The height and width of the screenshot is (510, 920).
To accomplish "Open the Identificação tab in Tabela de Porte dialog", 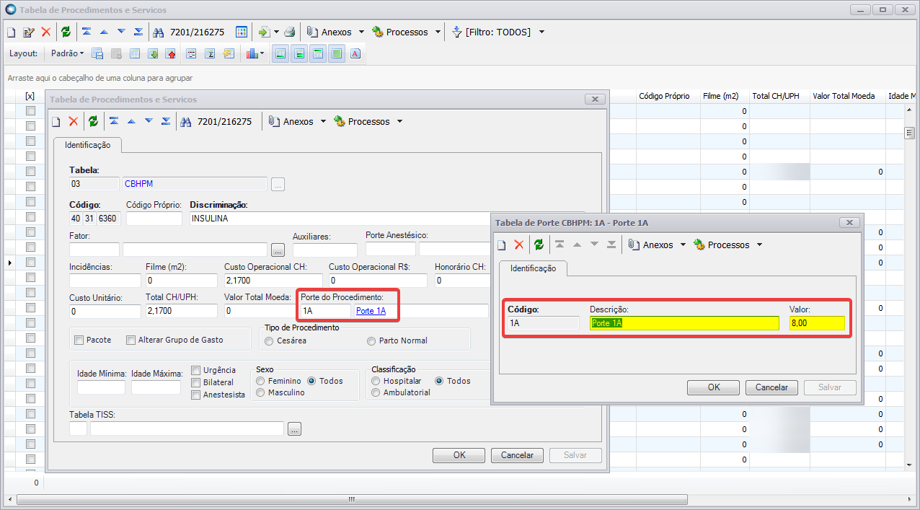I will (533, 268).
